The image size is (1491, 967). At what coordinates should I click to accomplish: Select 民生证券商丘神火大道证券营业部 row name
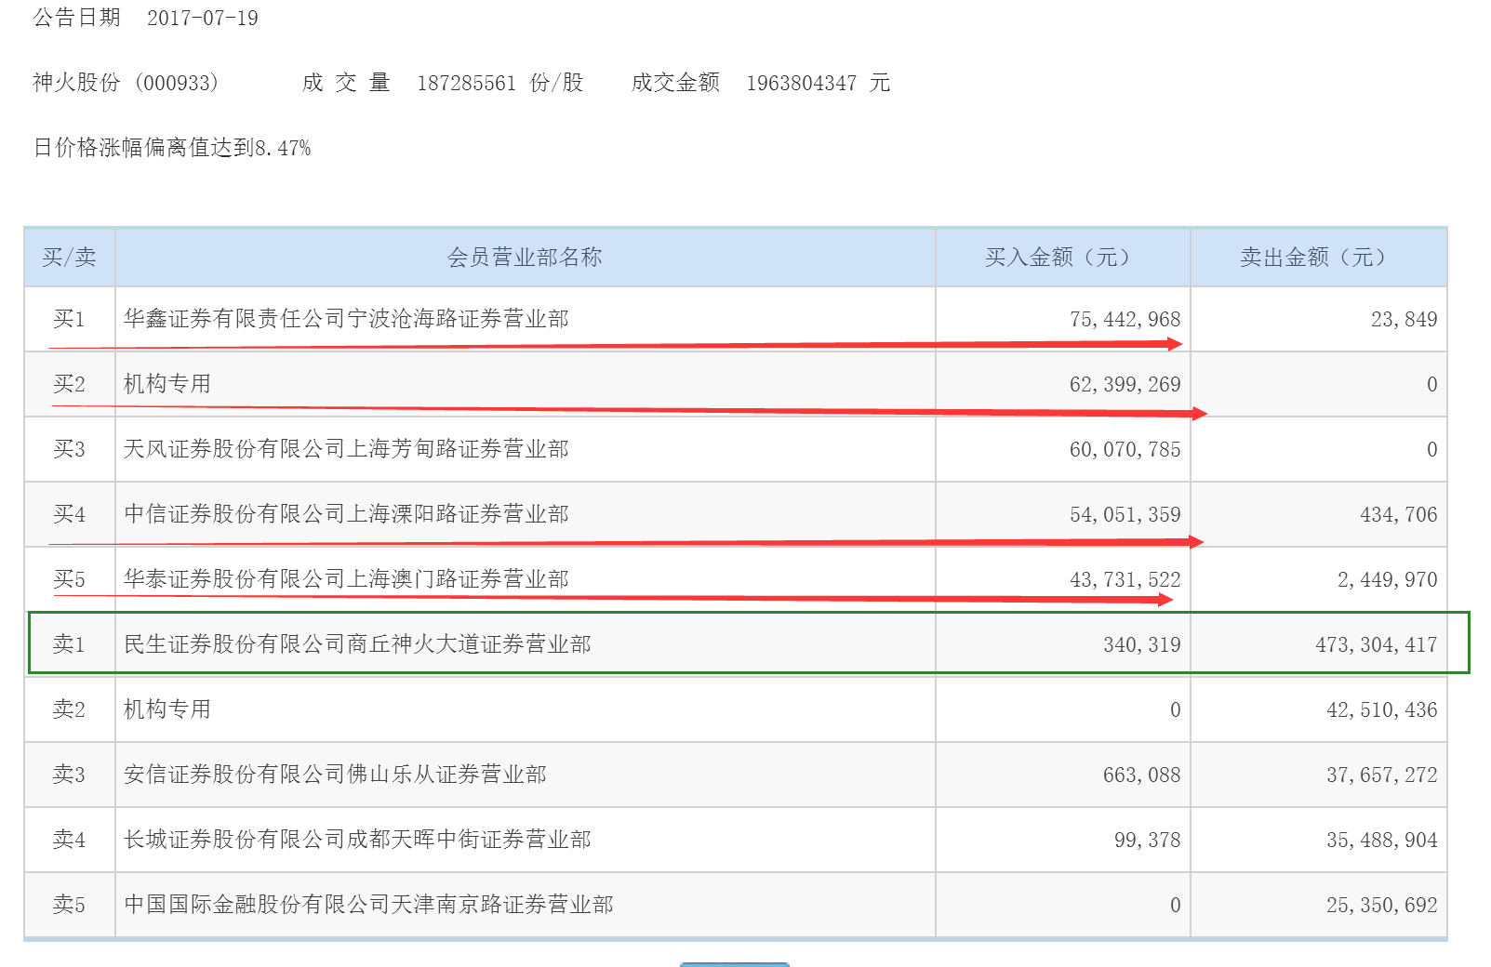(x=357, y=644)
